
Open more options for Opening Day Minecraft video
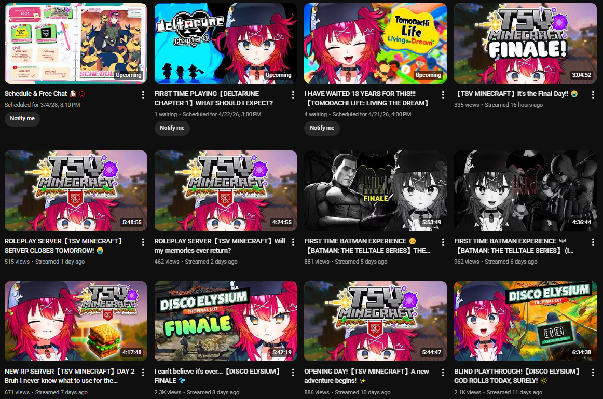pyautogui.click(x=443, y=373)
